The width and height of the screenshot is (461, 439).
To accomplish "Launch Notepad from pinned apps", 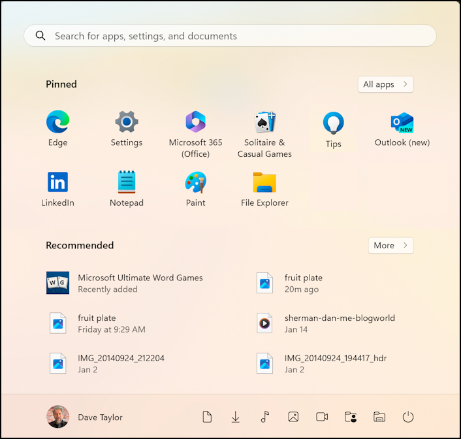I will [127, 189].
